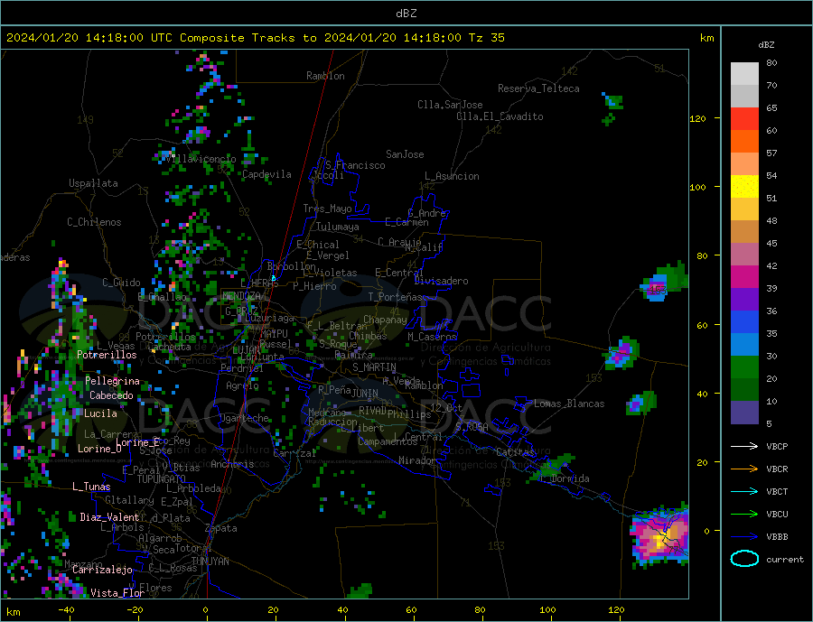Click the 'T_Porteñas' place label

coord(395,297)
